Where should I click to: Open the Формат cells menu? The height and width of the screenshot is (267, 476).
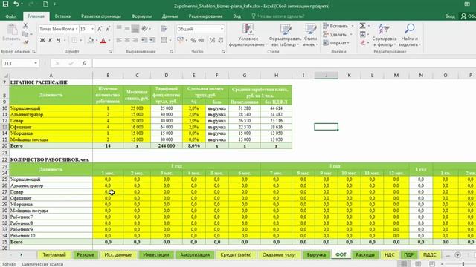[x=336, y=43]
